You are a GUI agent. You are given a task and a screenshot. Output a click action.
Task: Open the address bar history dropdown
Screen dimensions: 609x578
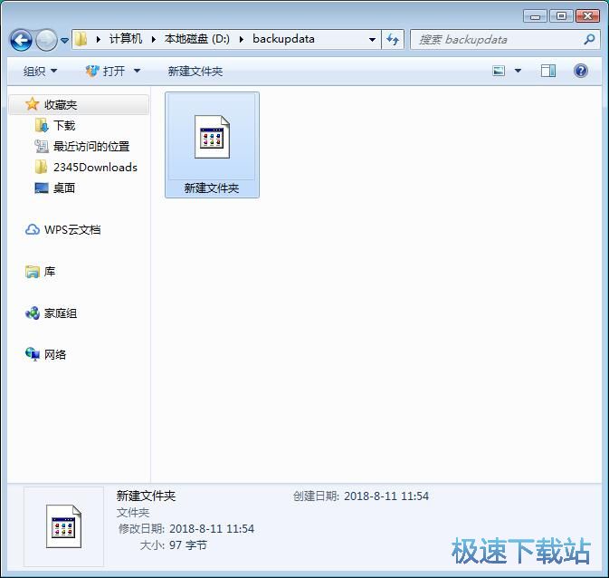pyautogui.click(x=372, y=40)
